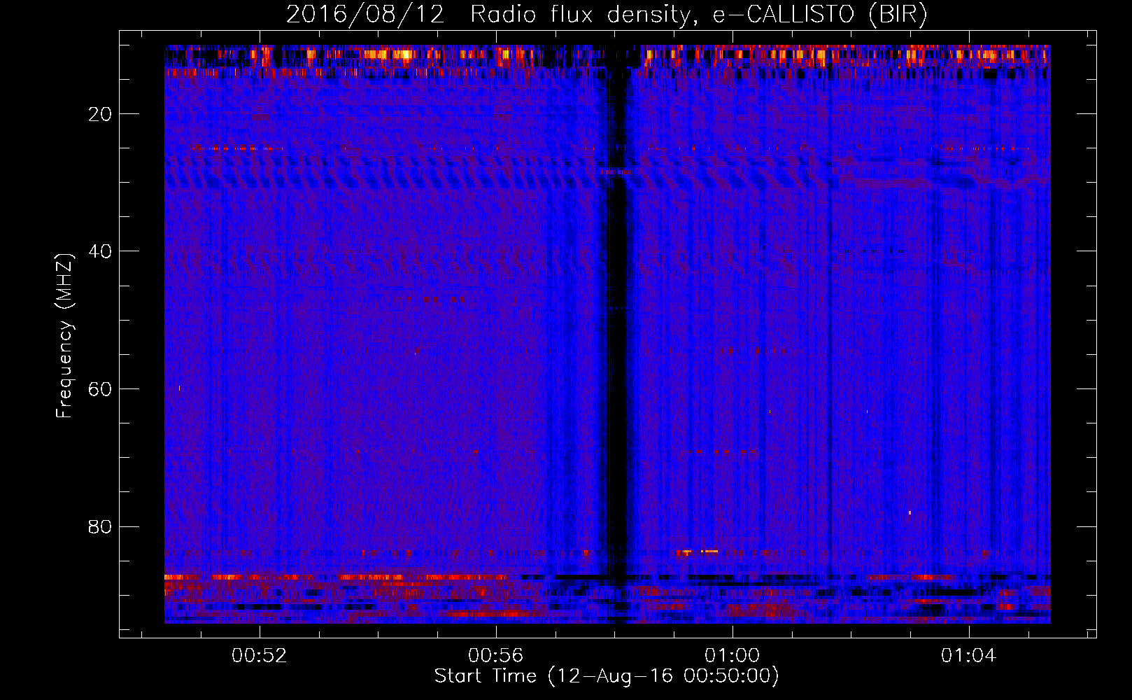
Task: Click the '01:04' time tick label
Action: [969, 656]
